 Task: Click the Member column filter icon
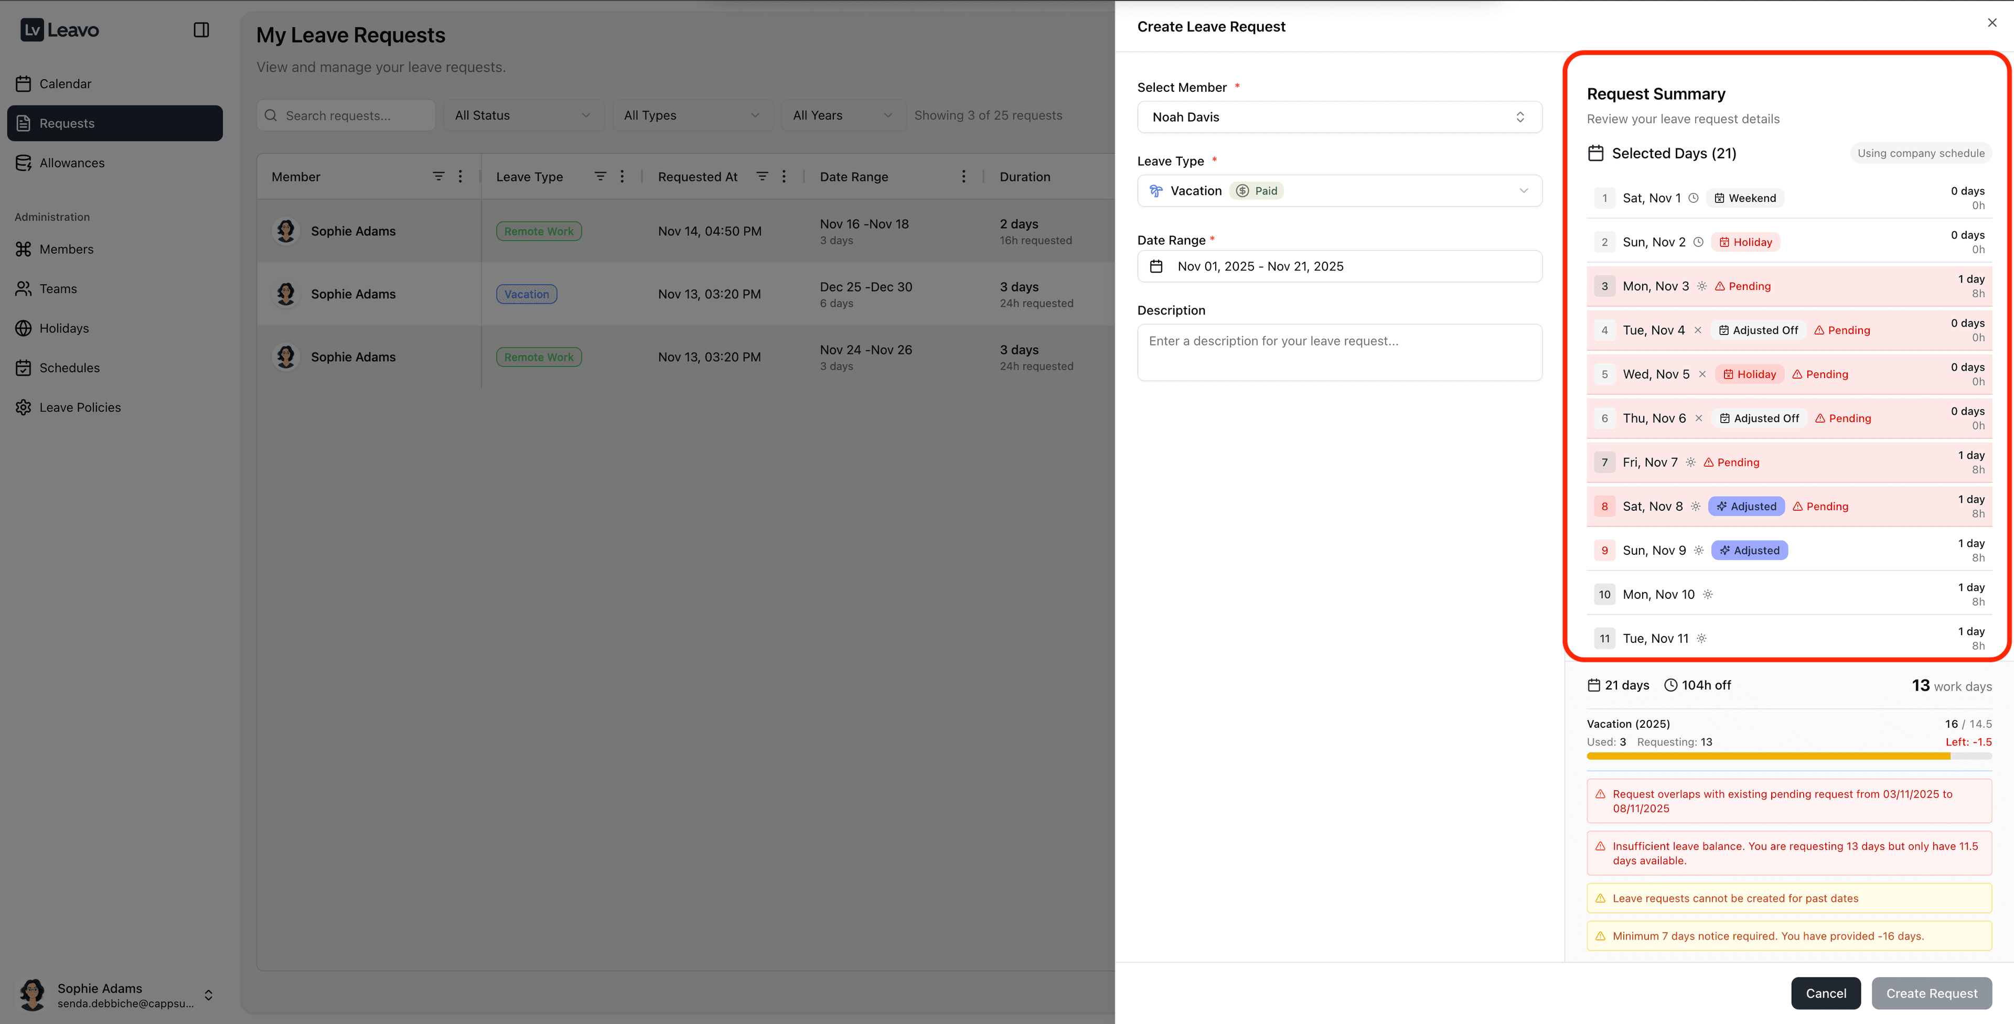438,177
